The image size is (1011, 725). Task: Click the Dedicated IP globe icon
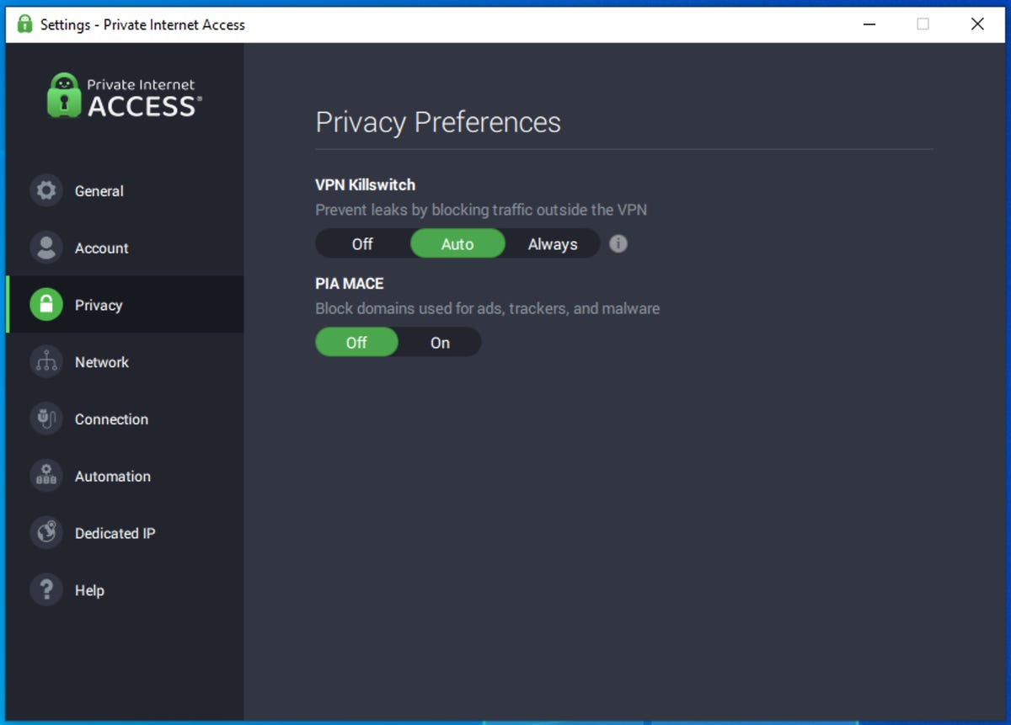(46, 533)
